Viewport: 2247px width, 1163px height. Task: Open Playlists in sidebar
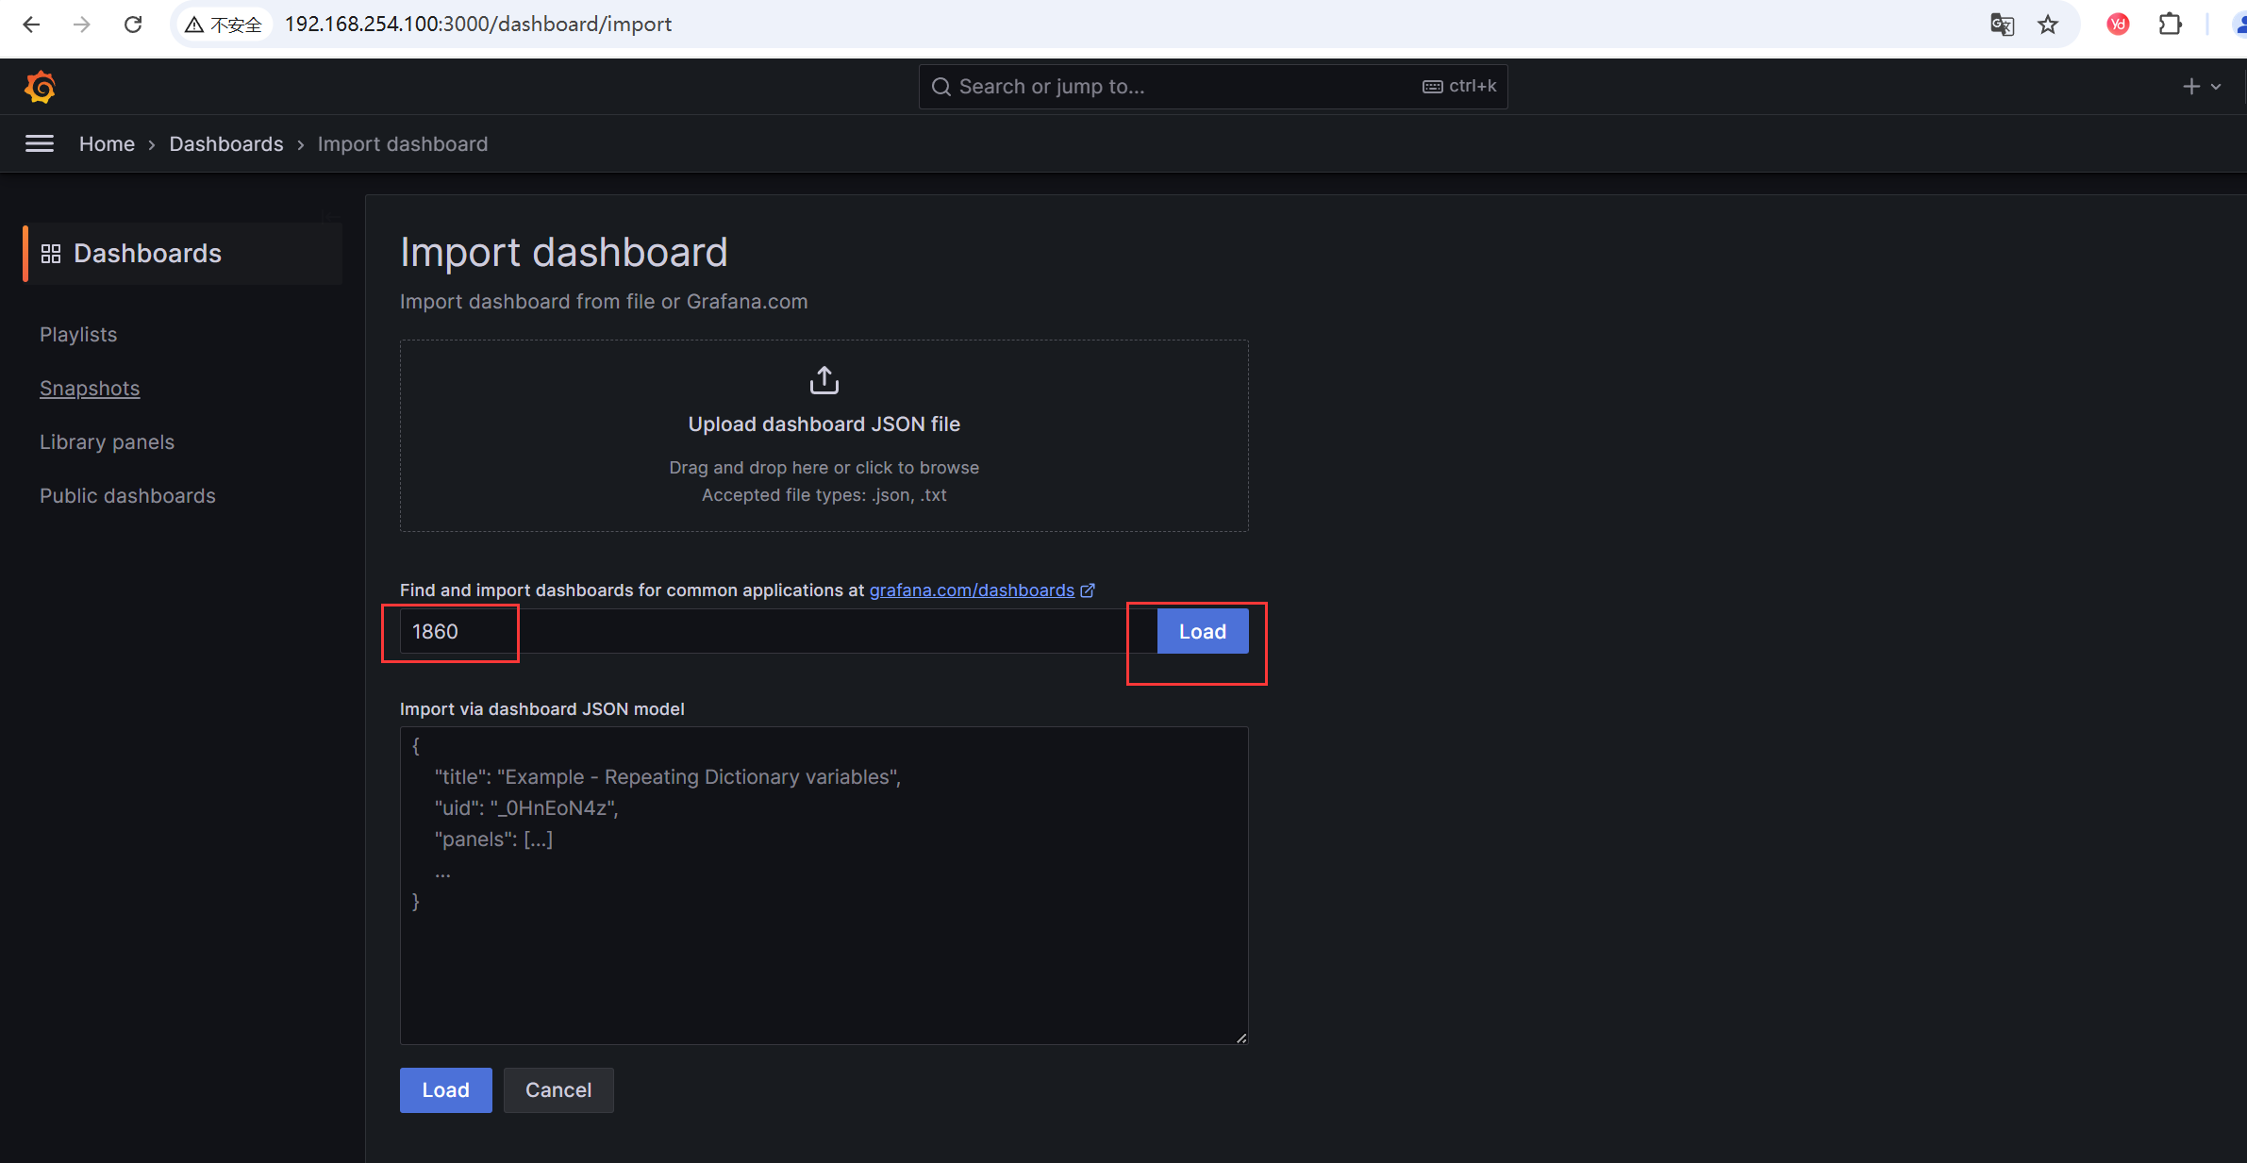coord(78,335)
